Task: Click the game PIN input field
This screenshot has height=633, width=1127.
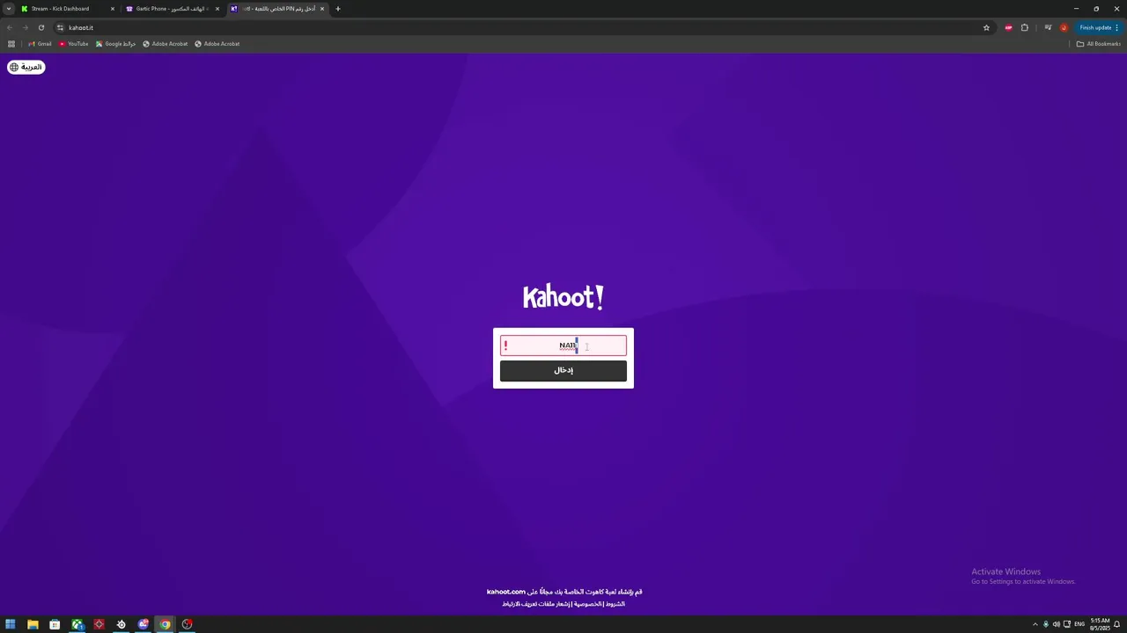Action: point(563,346)
